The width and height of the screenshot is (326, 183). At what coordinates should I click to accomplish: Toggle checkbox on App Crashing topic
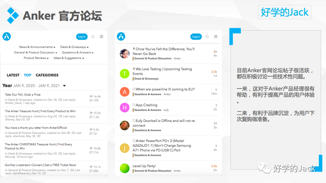point(134,105)
